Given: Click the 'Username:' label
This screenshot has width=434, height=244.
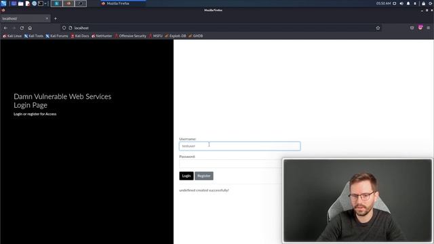Looking at the screenshot, I should pyautogui.click(x=188, y=139).
